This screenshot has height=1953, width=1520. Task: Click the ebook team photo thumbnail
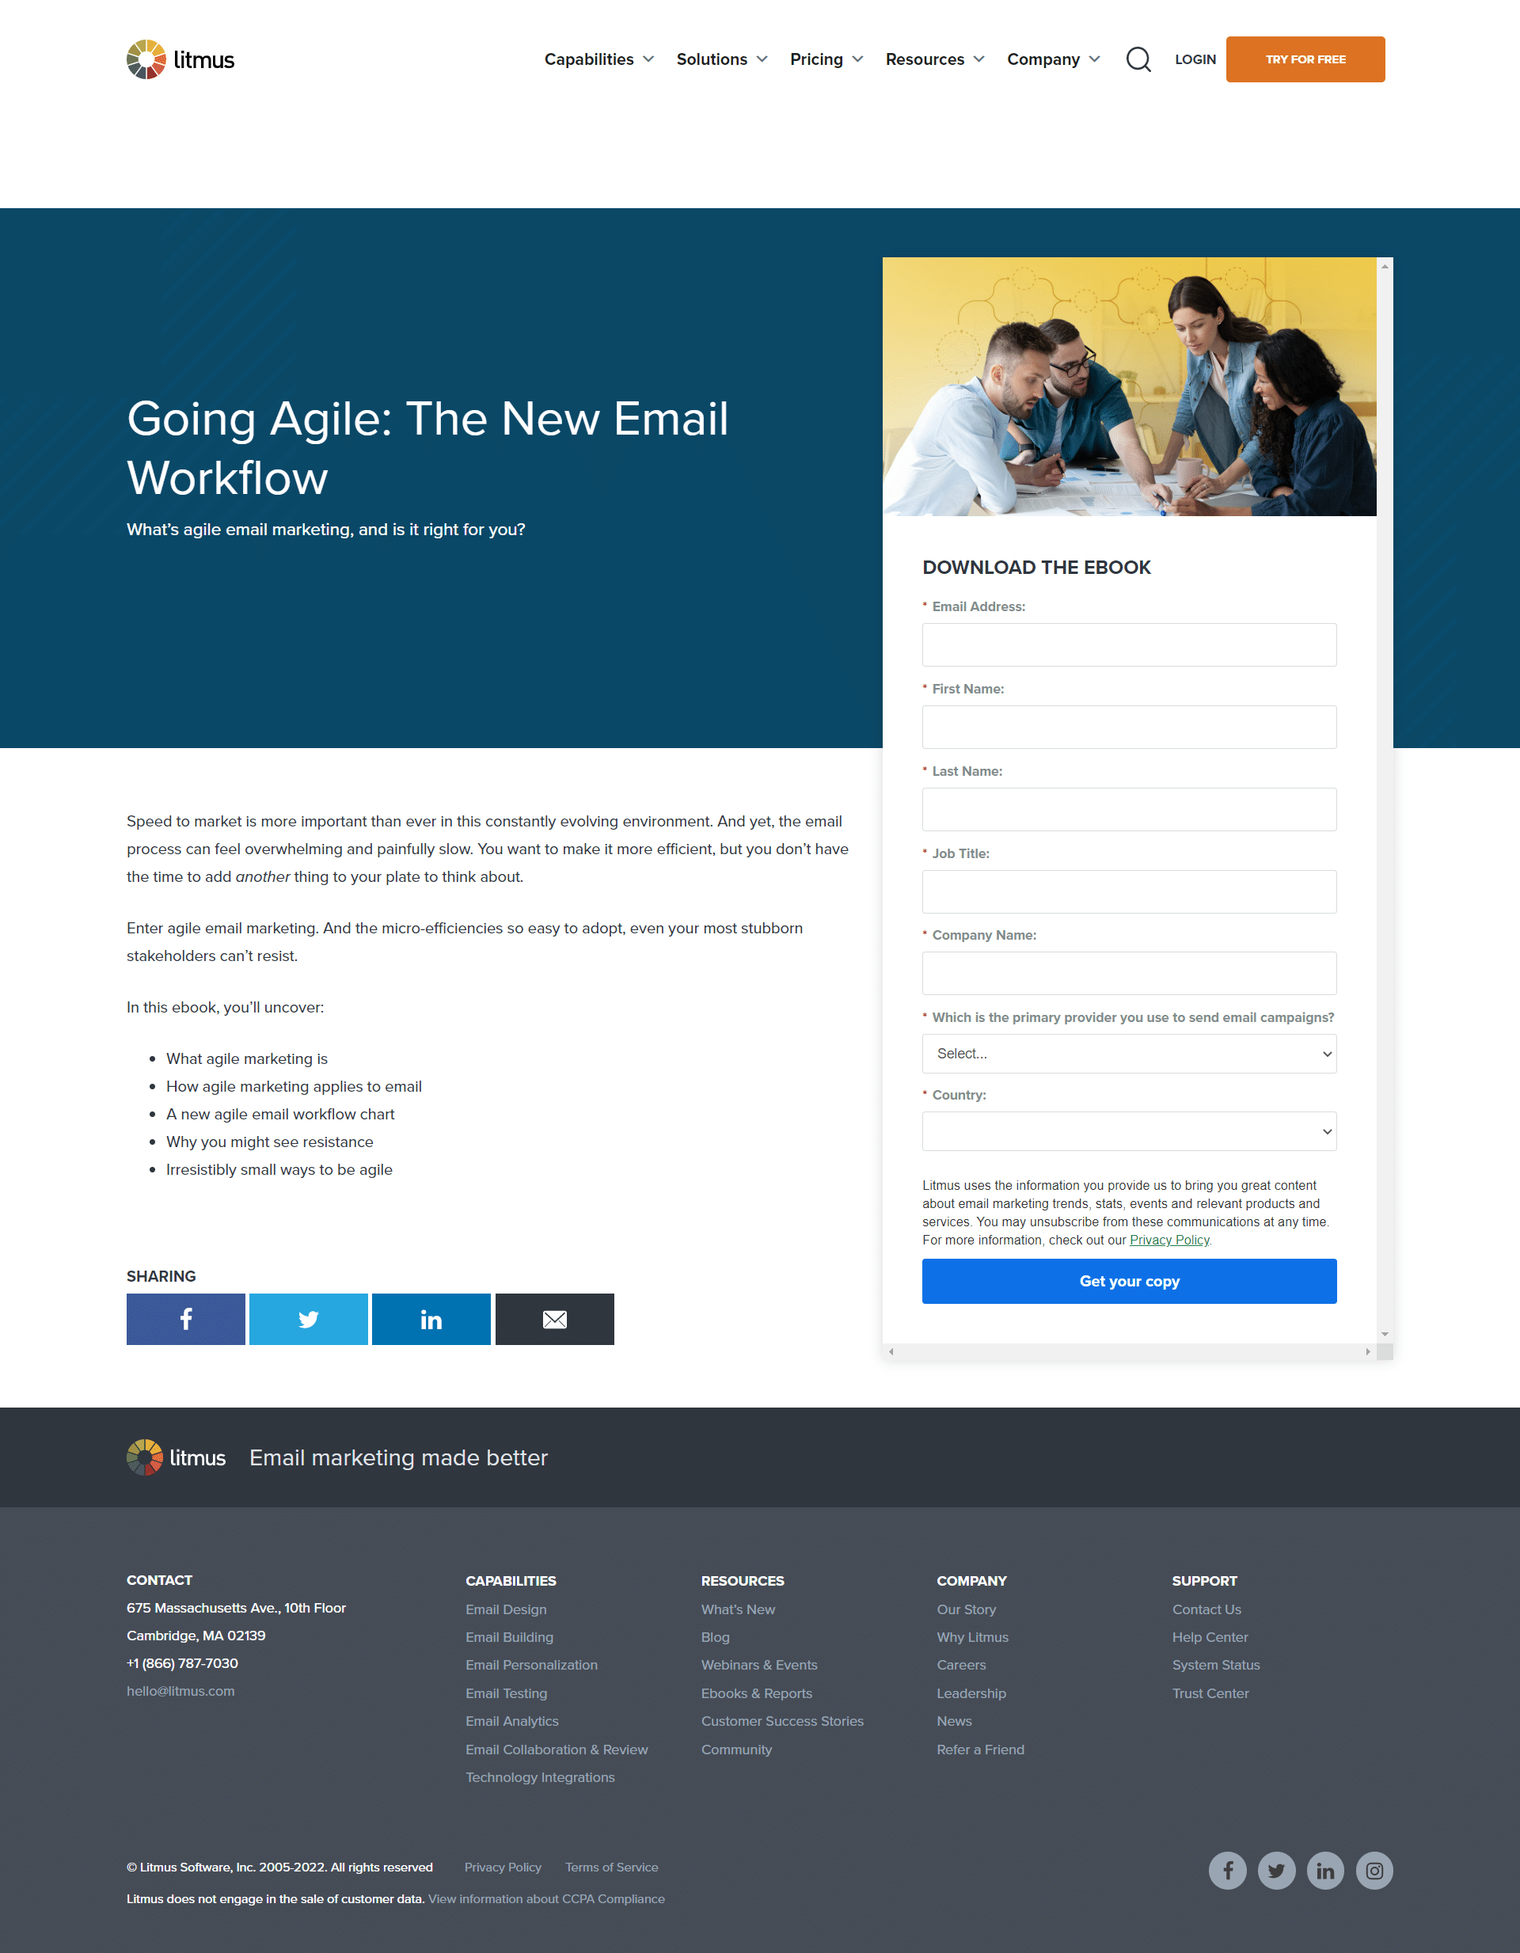(1129, 386)
